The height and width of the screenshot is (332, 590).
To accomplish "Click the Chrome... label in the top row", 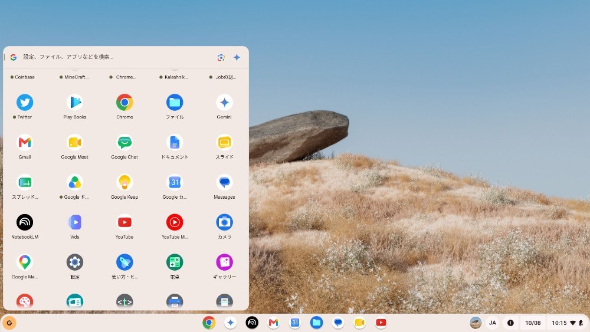I will [x=126, y=77].
